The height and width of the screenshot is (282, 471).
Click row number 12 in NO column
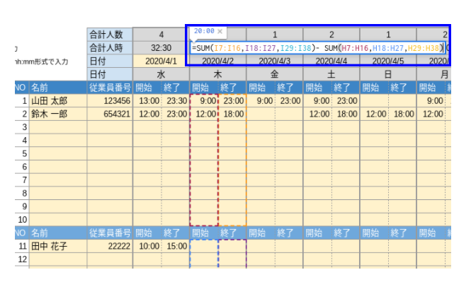(22, 259)
